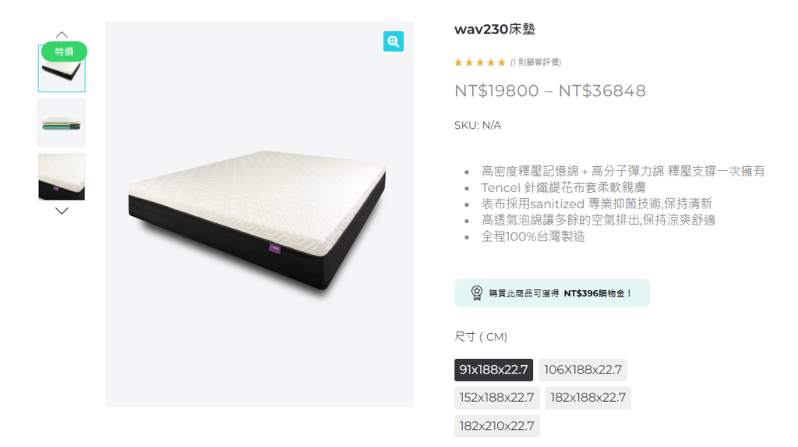Click the five-star rating

(480, 62)
